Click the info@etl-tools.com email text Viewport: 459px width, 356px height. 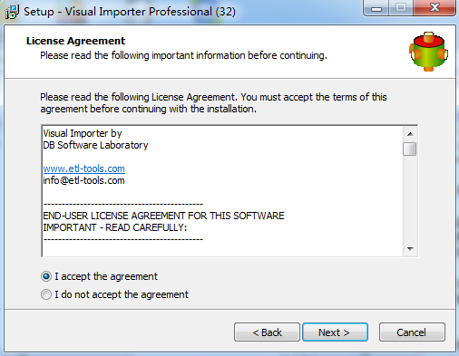point(83,180)
